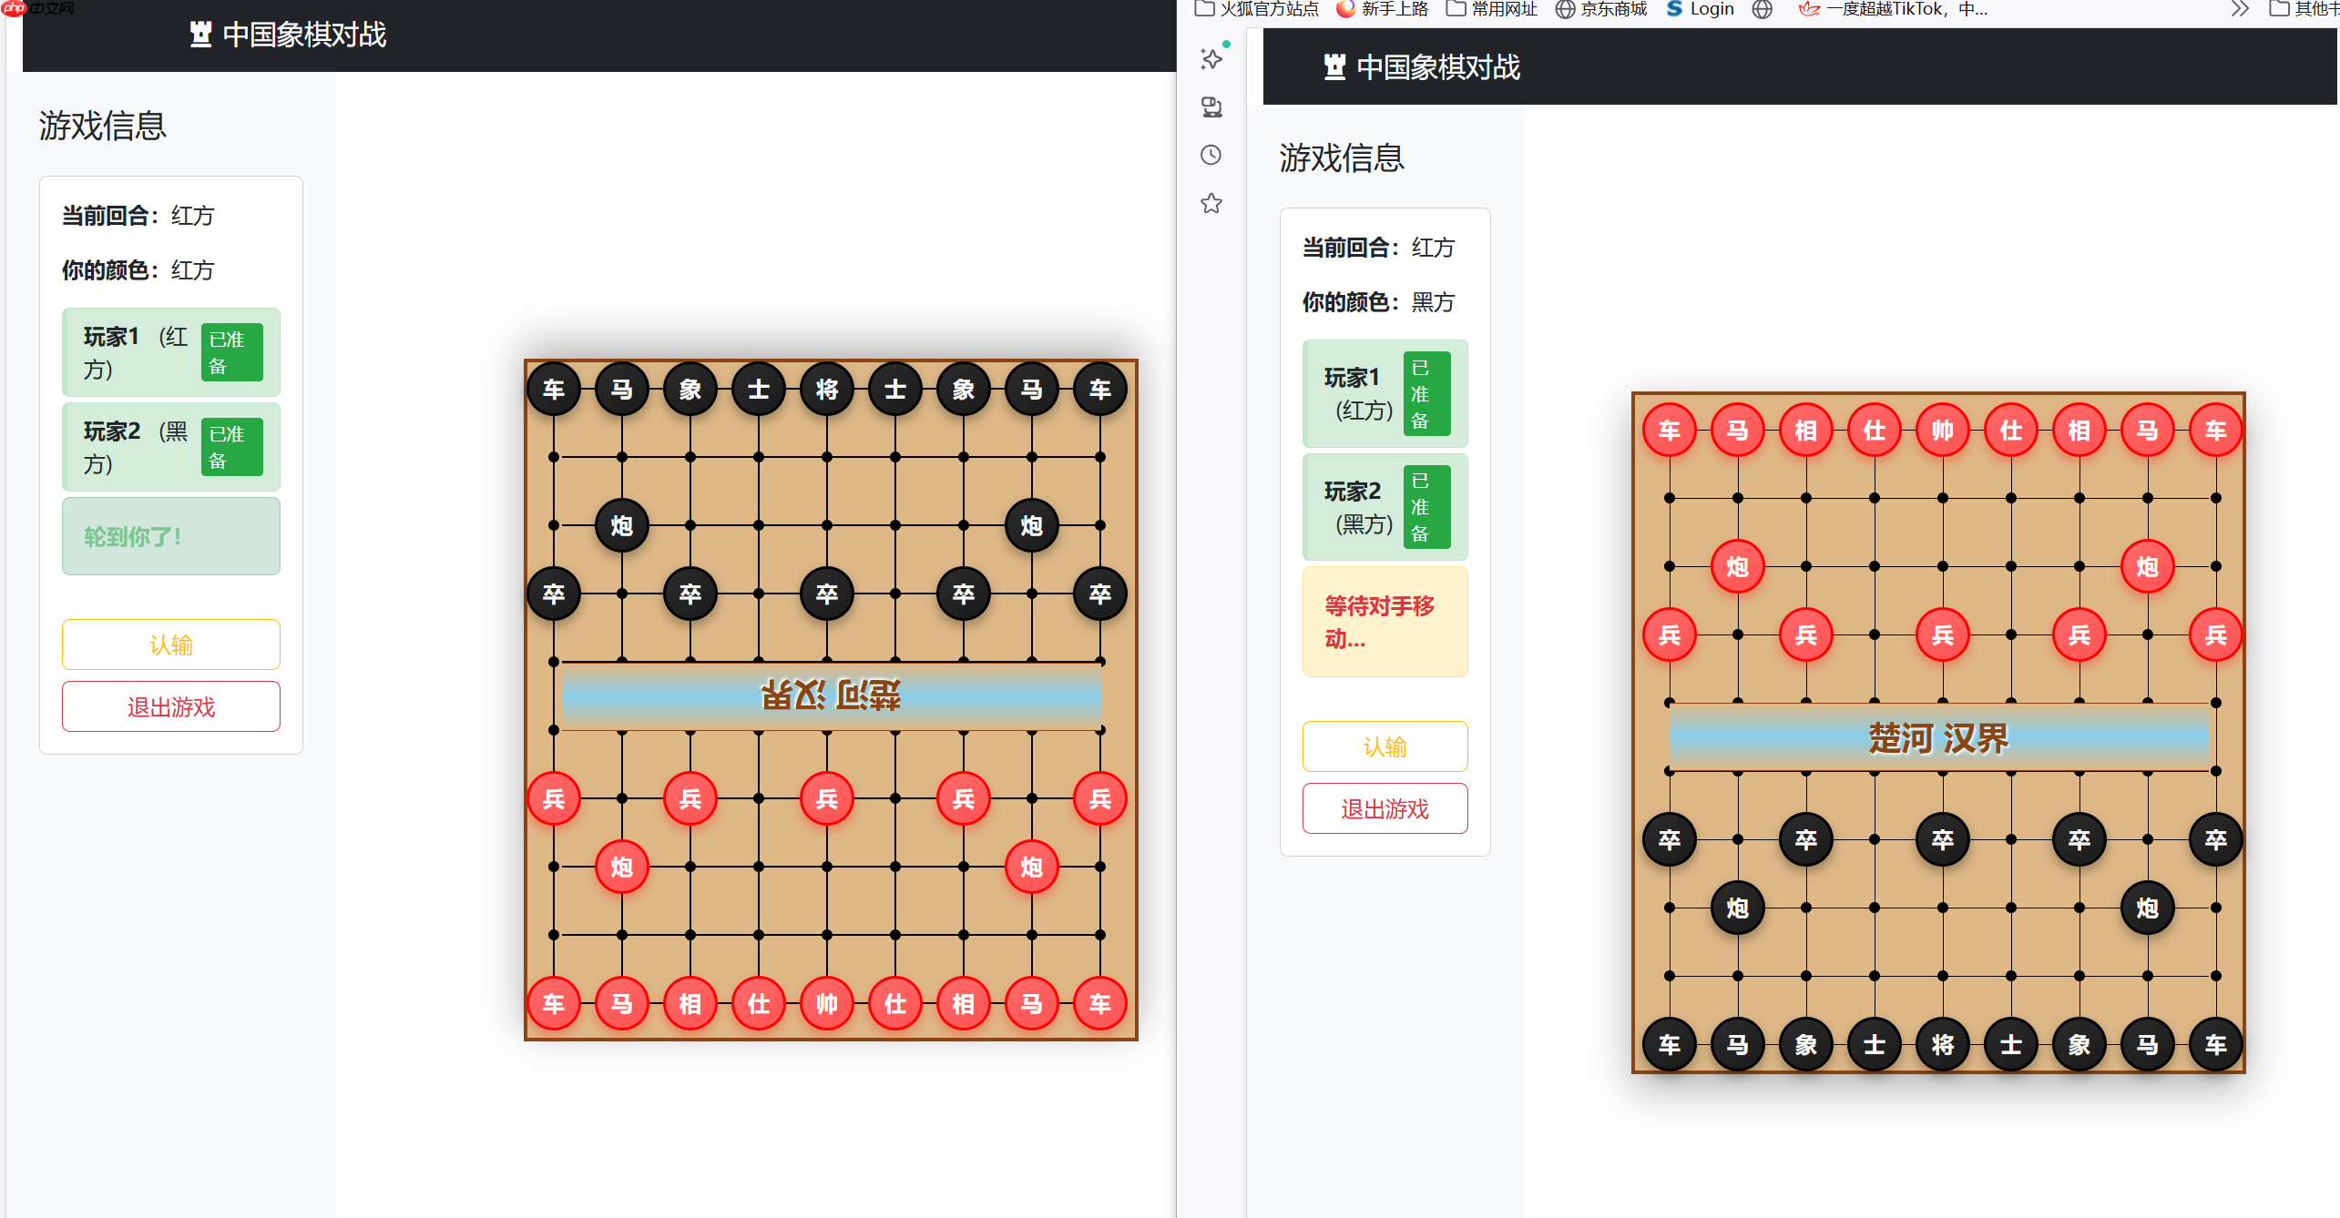Click the chess crown logo in left game header
This screenshot has width=2340, height=1218.
pos(200,34)
